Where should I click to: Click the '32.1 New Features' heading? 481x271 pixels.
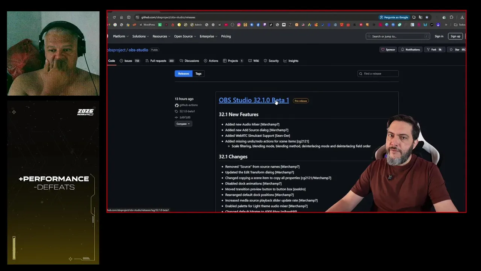click(x=239, y=114)
